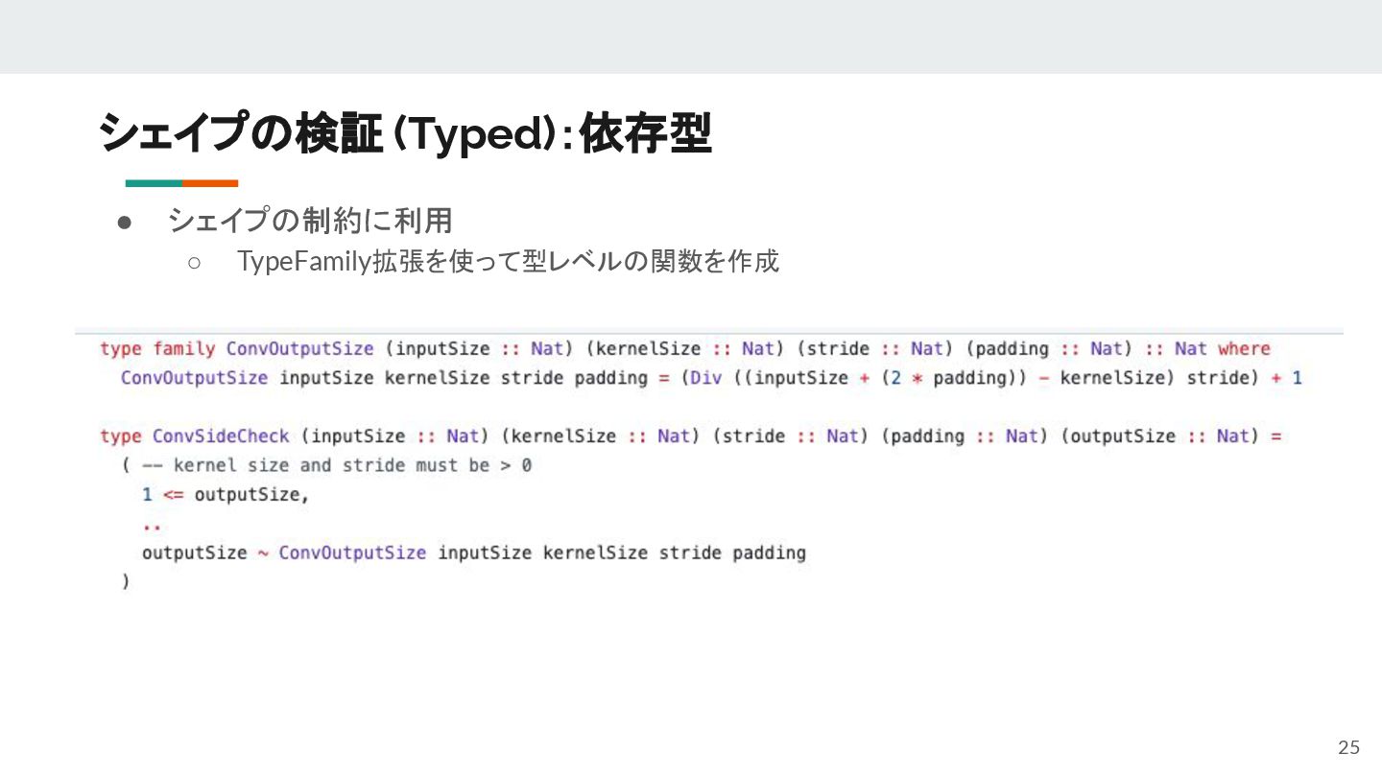The image size is (1382, 777).
Task: Click the hollow sub-bullet marker before TypeFamily
Action: [x=194, y=262]
